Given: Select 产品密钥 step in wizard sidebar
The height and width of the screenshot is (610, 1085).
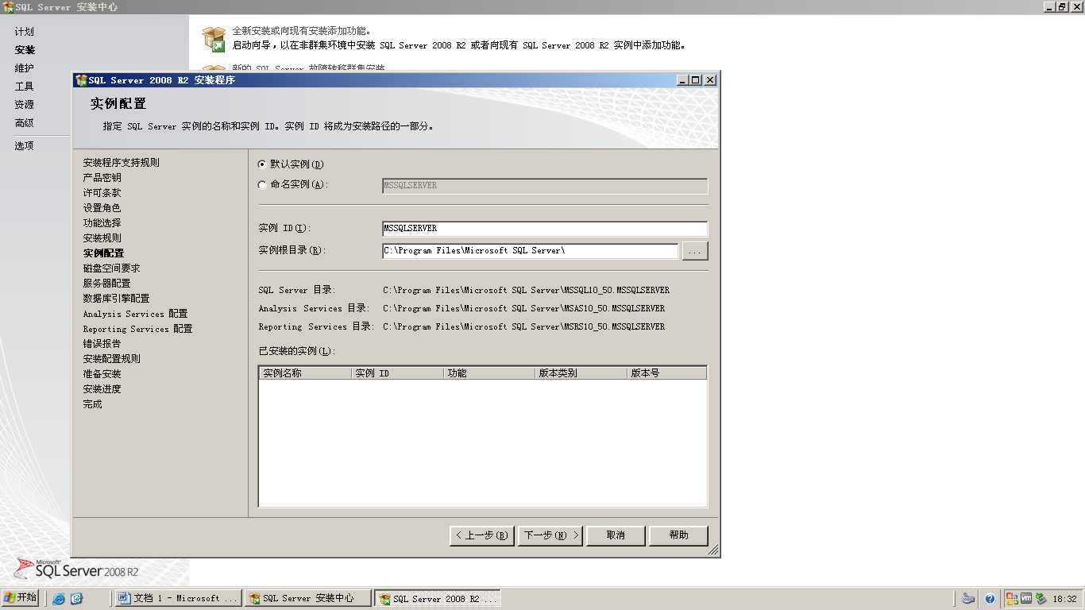Looking at the screenshot, I should (x=102, y=178).
